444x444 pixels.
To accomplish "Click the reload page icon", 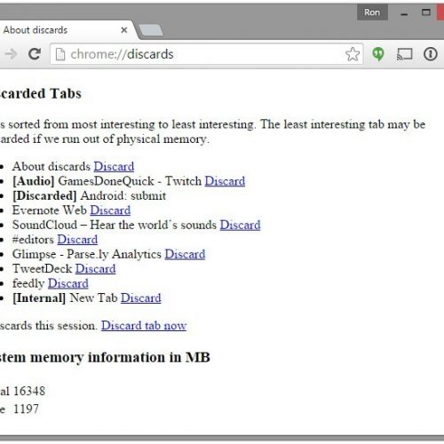I will pyautogui.click(x=35, y=54).
